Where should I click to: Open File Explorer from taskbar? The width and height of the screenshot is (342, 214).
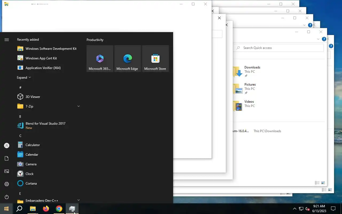33,209
